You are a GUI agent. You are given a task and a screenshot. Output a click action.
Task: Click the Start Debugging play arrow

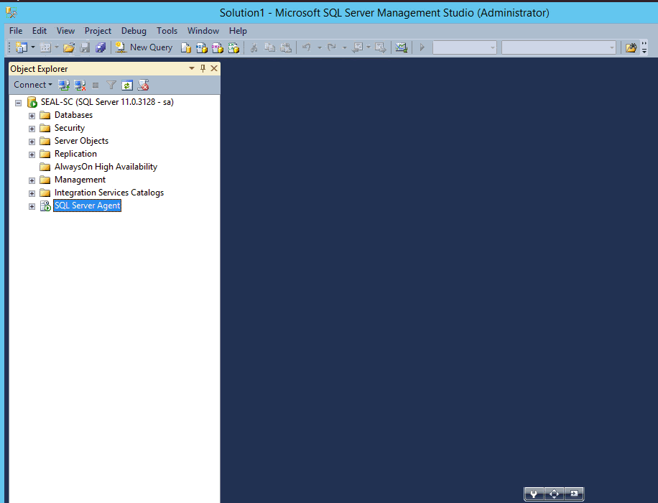pos(422,47)
